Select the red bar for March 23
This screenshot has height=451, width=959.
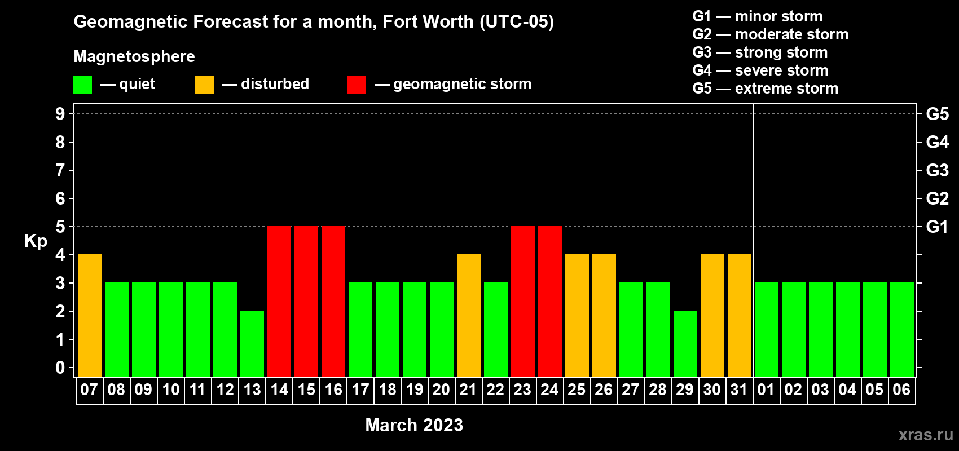pos(523,302)
